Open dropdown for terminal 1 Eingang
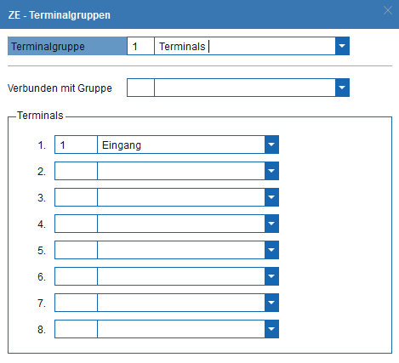The image size is (399, 363). pos(271,145)
